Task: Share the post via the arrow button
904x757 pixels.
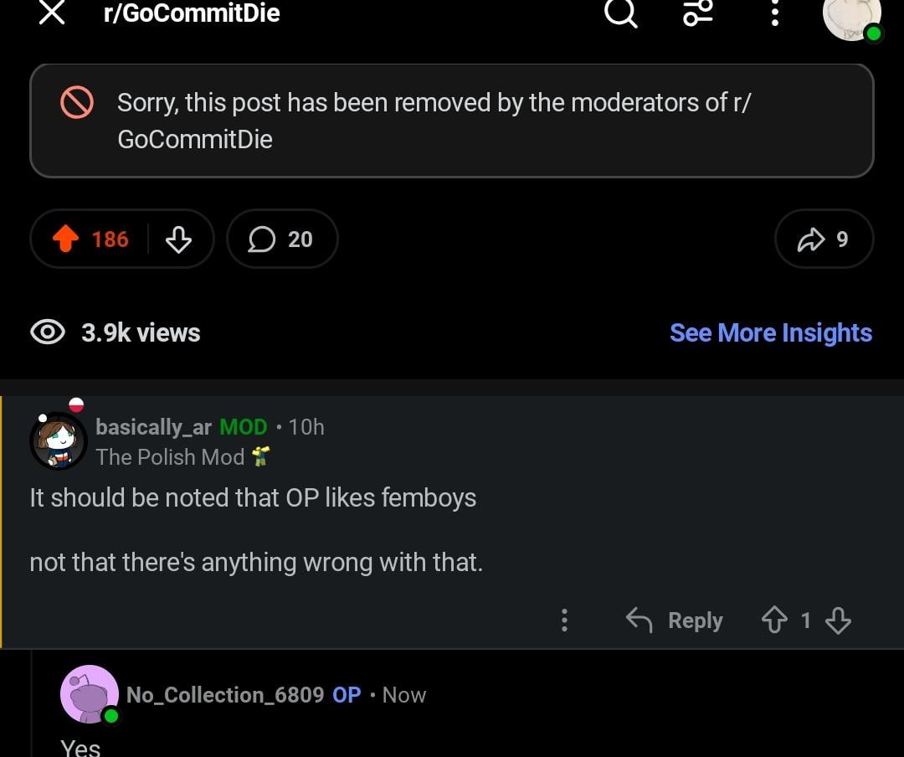Action: click(x=824, y=239)
